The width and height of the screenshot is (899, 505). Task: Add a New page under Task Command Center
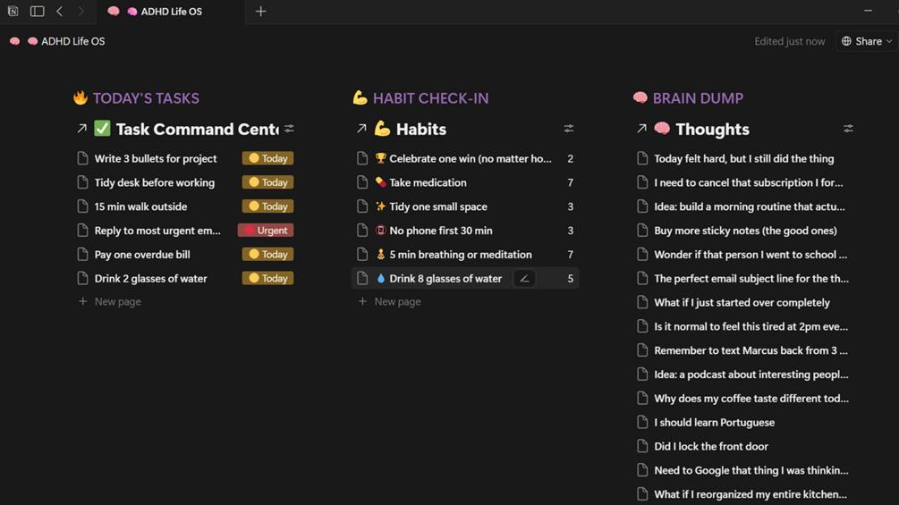point(117,302)
